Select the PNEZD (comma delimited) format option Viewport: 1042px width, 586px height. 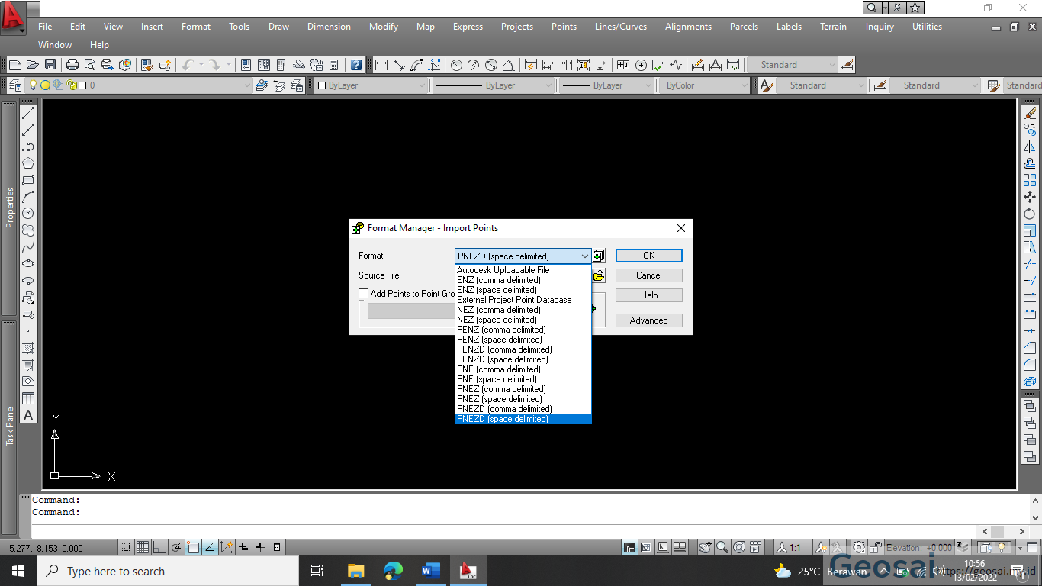(503, 409)
